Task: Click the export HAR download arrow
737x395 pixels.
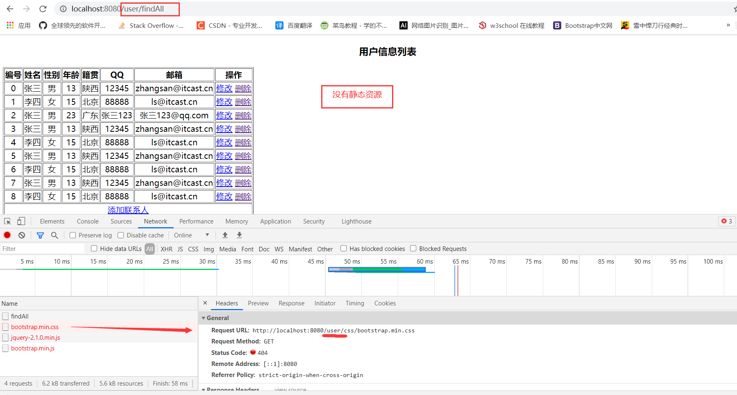Action: (240, 235)
